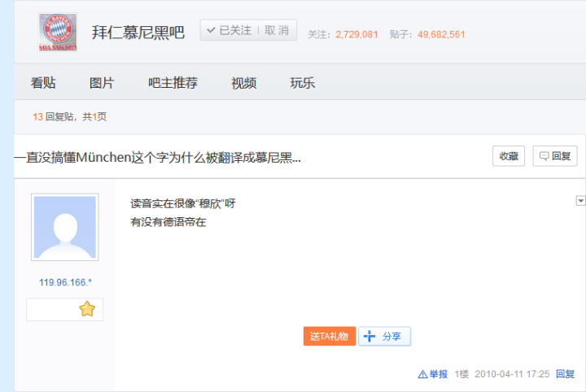
Task: Click the thread title about München translation
Action: click(x=158, y=157)
